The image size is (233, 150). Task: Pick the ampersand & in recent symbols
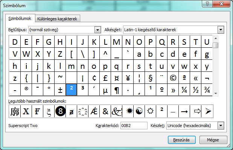(x=105, y=111)
